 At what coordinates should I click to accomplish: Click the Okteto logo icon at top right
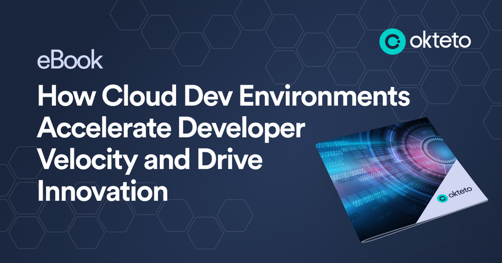pos(392,41)
